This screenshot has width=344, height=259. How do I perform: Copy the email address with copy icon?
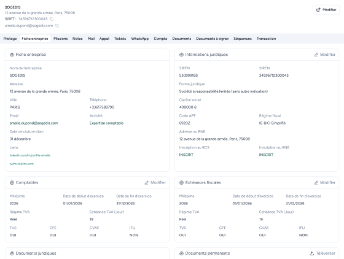pyautogui.click(x=57, y=26)
